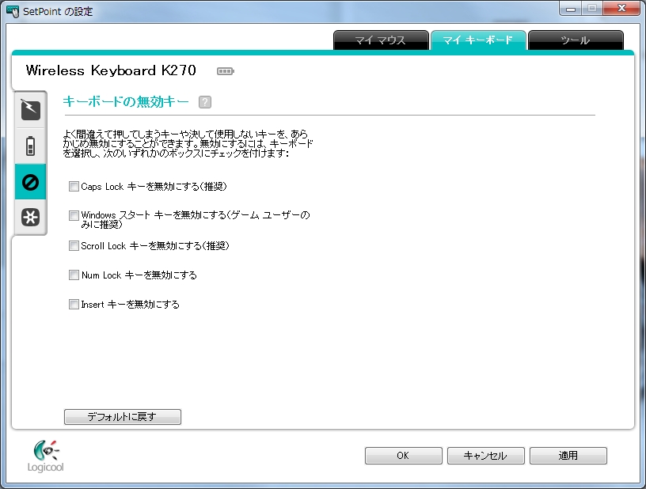Open the asterisk sidebar icon below inactive keys
646x489 pixels.
31,217
